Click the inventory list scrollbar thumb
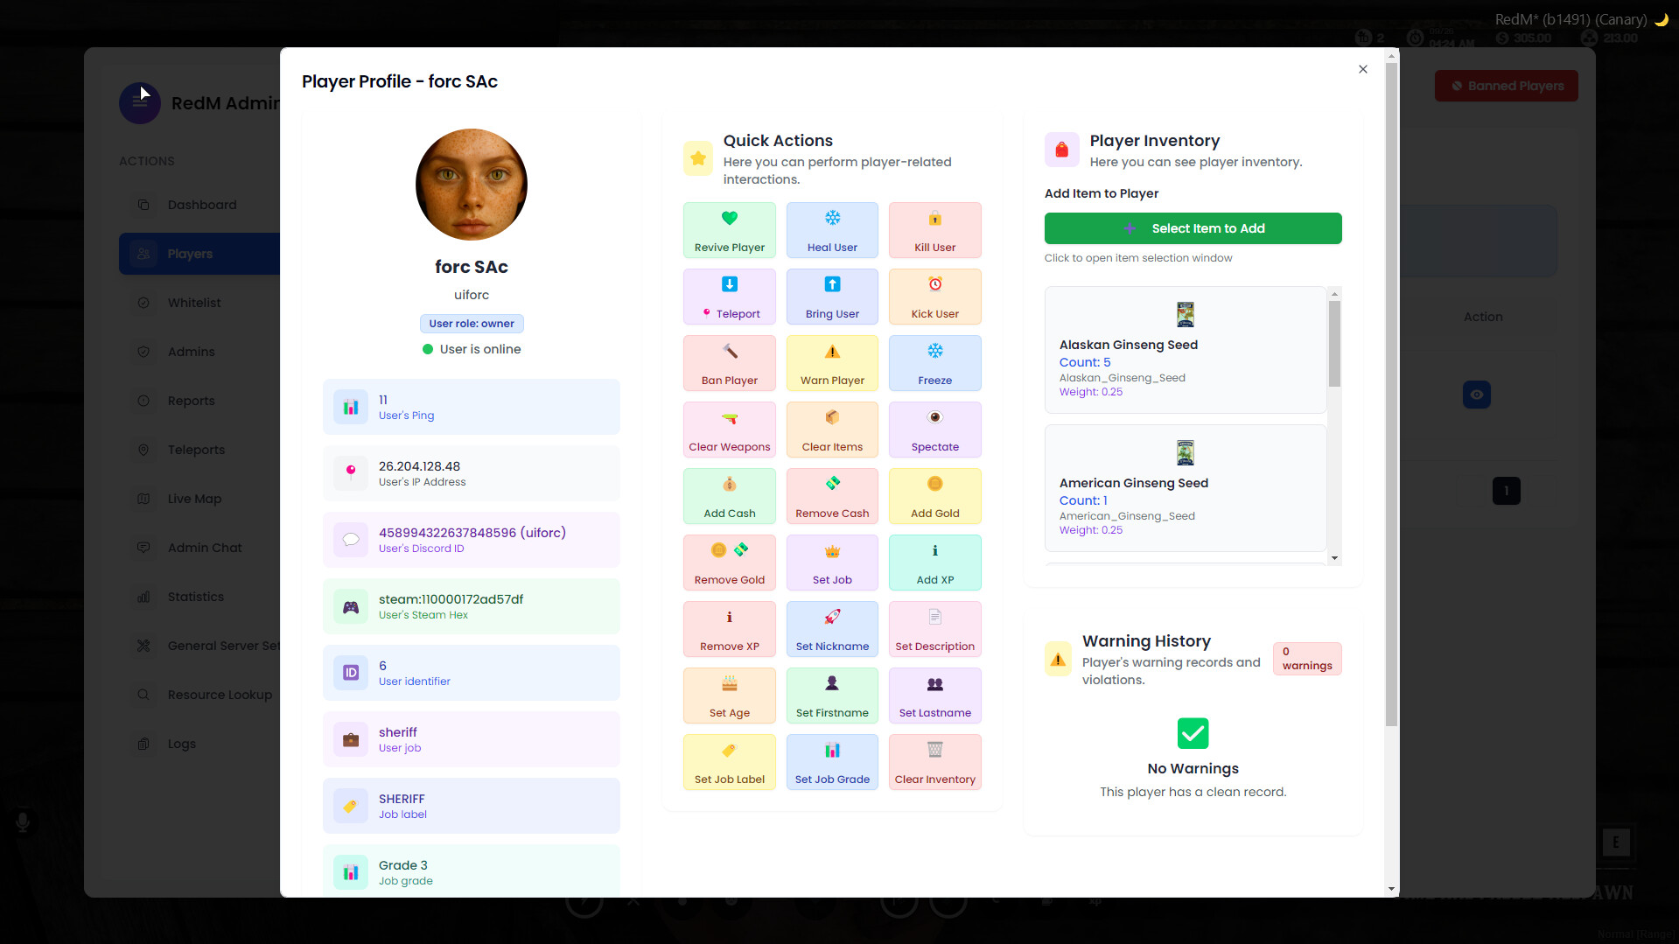Viewport: 1679px width, 944px height. (x=1334, y=344)
